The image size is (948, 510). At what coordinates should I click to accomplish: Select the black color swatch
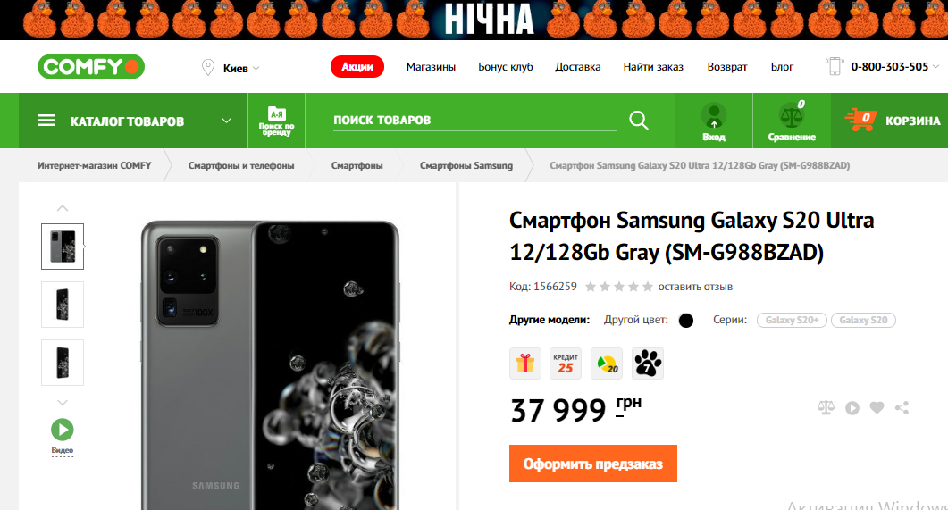(x=685, y=321)
